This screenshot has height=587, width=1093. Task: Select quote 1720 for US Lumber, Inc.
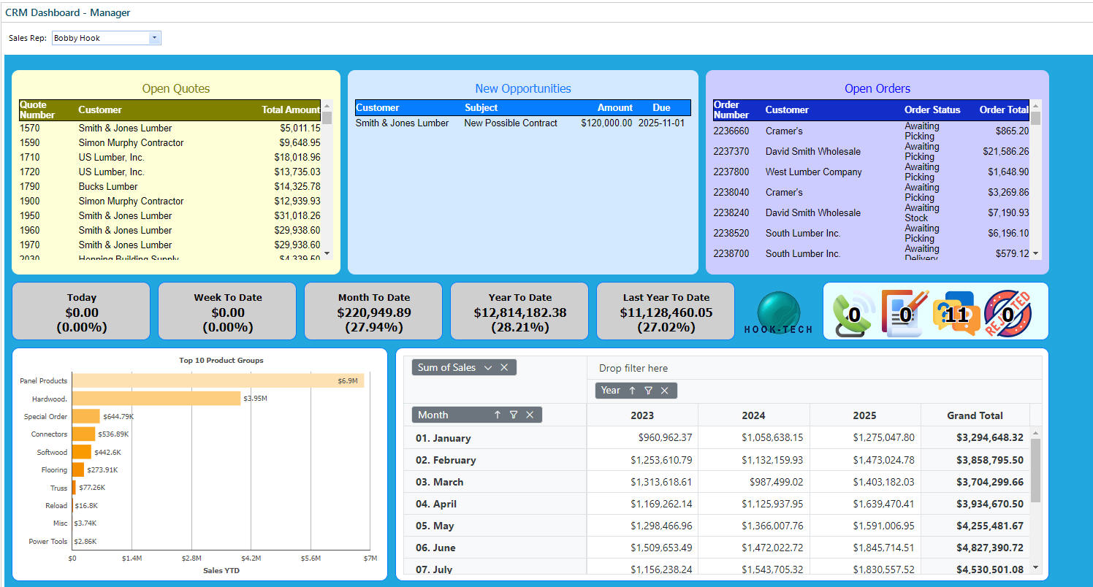coord(170,172)
